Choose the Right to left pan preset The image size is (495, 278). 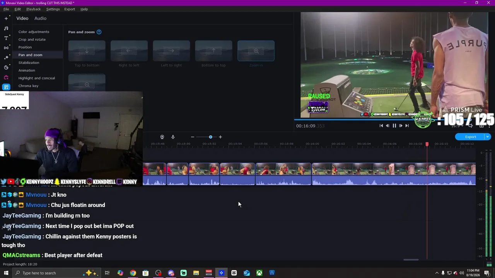point(129,51)
